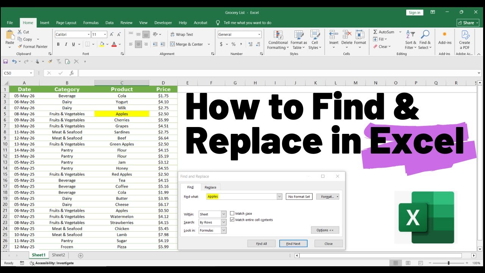Viewport: 485px width, 273px height.
Task: Open the Within dropdown set to Sheet
Action: click(224, 214)
